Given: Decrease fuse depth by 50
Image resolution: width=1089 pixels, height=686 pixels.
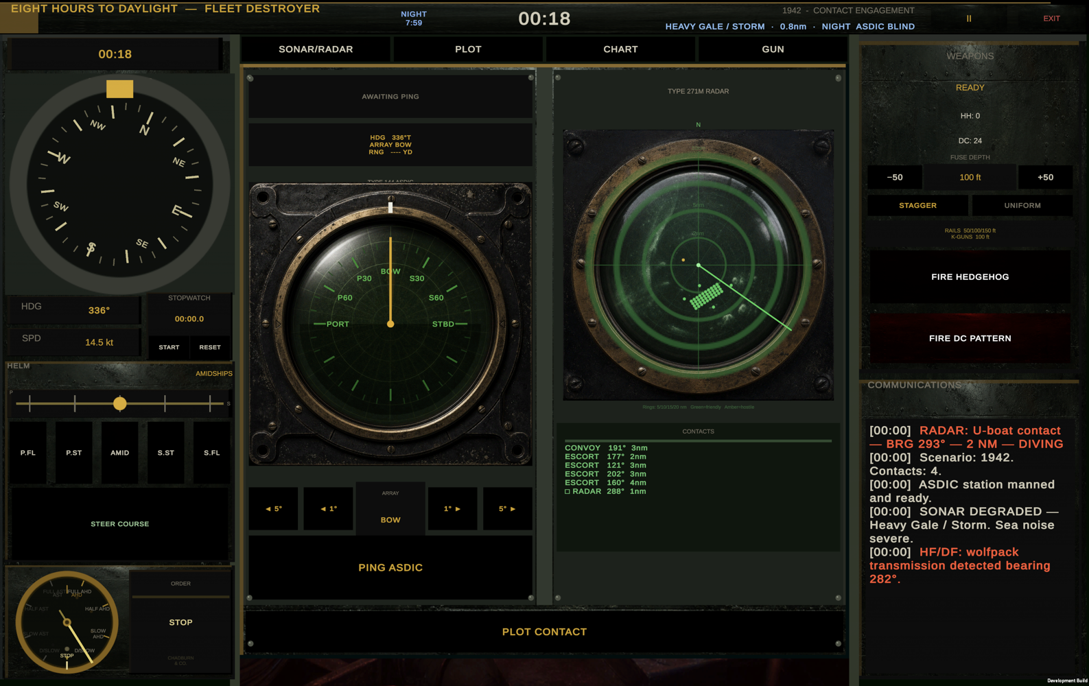Looking at the screenshot, I should [895, 177].
